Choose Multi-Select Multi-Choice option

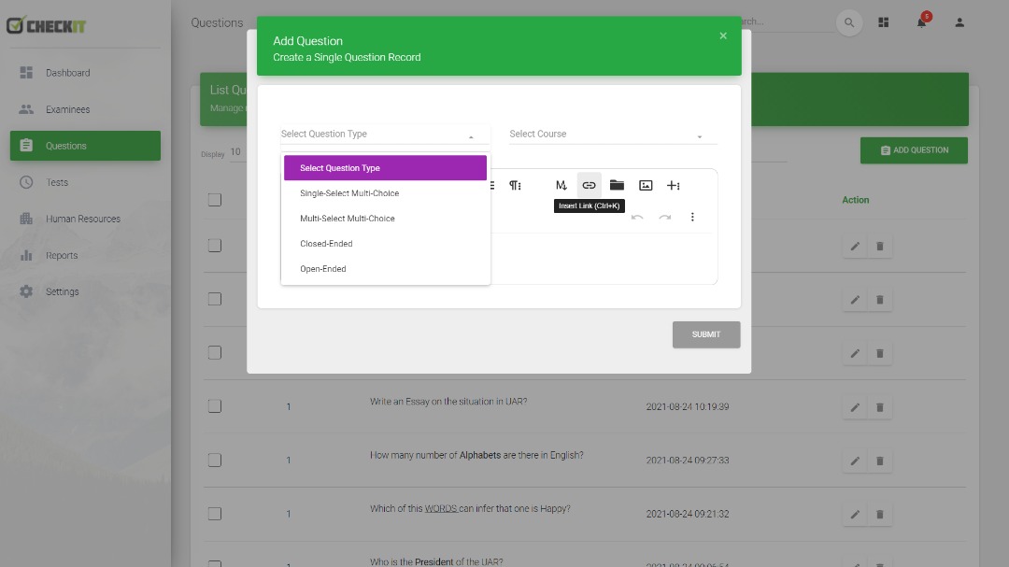385,219
